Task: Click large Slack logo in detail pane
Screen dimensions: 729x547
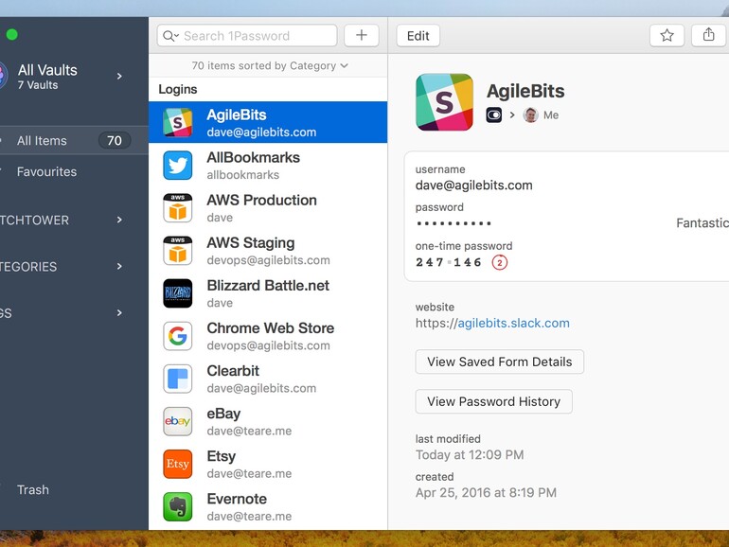Action: coord(444,102)
